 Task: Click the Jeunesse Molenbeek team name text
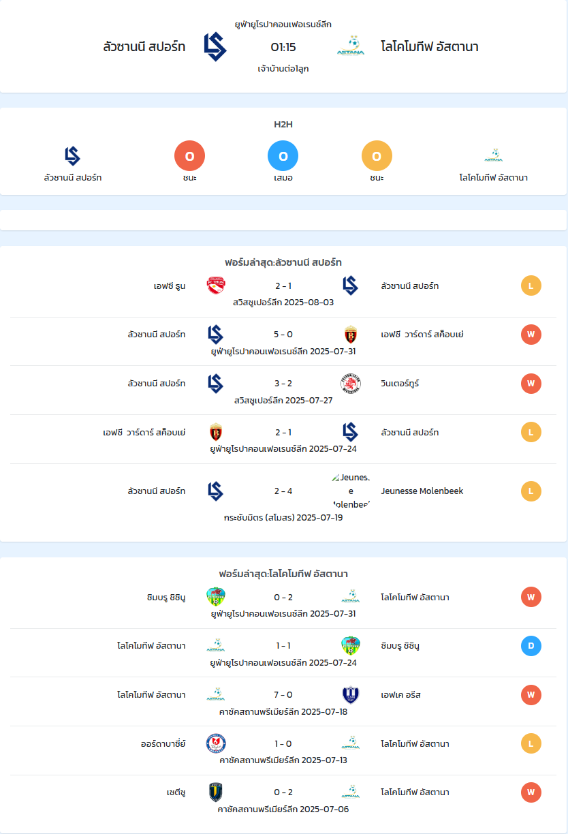tap(422, 491)
